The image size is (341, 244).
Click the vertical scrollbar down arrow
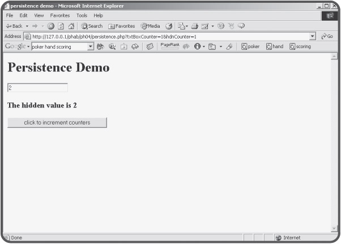(334, 229)
